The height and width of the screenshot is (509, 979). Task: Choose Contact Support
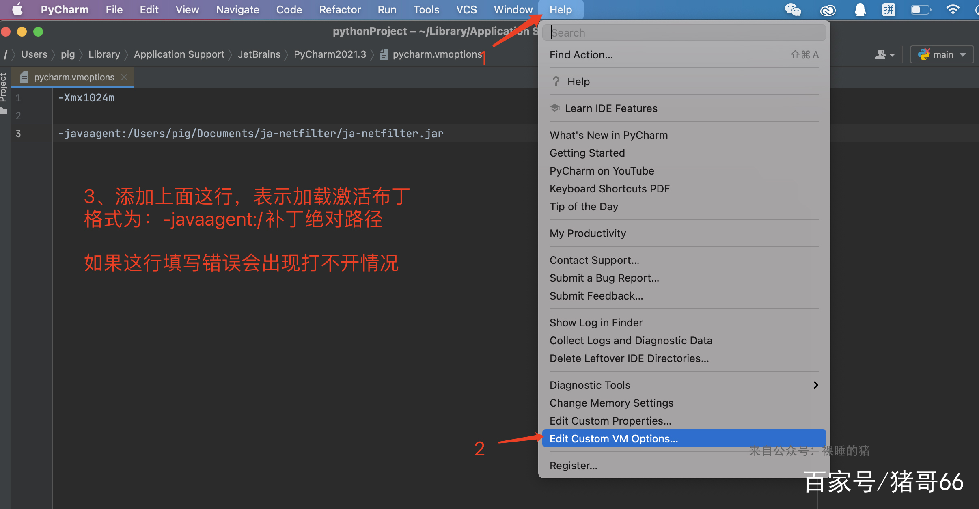[x=684, y=260]
